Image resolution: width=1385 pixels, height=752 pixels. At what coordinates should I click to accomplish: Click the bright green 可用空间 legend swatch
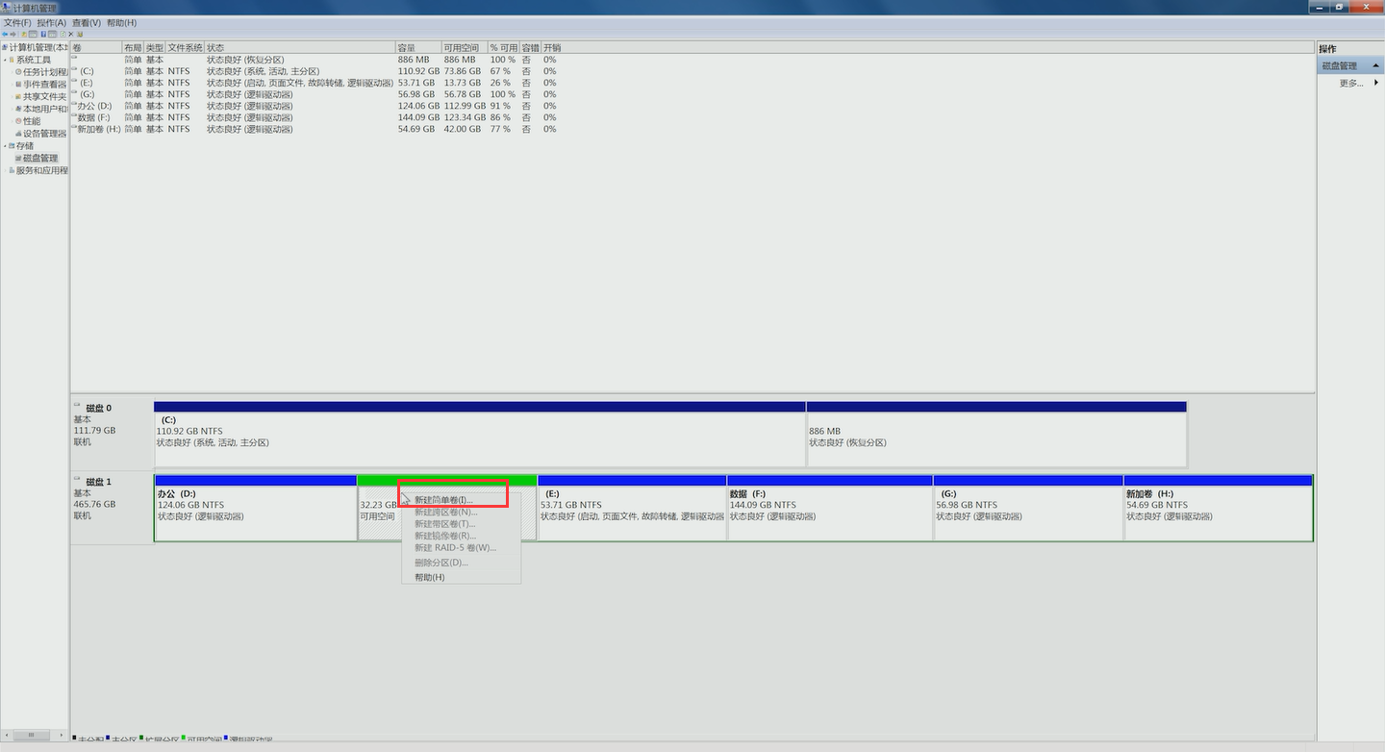point(183,738)
